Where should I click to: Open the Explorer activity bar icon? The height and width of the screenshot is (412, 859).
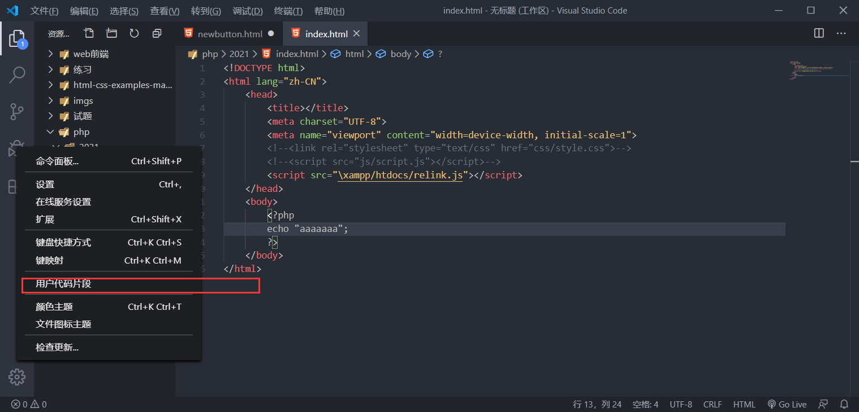pos(17,40)
